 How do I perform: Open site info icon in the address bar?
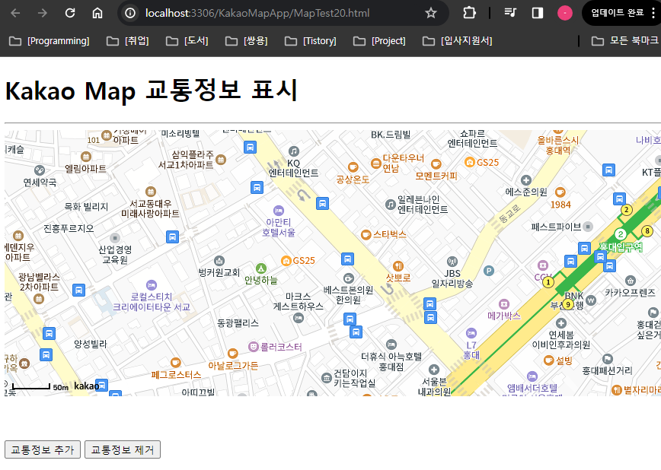[x=130, y=13]
